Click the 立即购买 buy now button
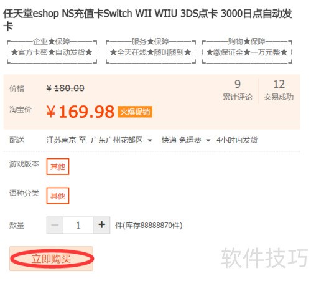 (51, 259)
